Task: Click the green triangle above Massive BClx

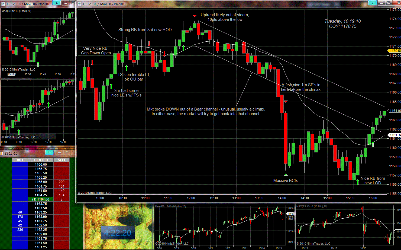Action: [286, 175]
